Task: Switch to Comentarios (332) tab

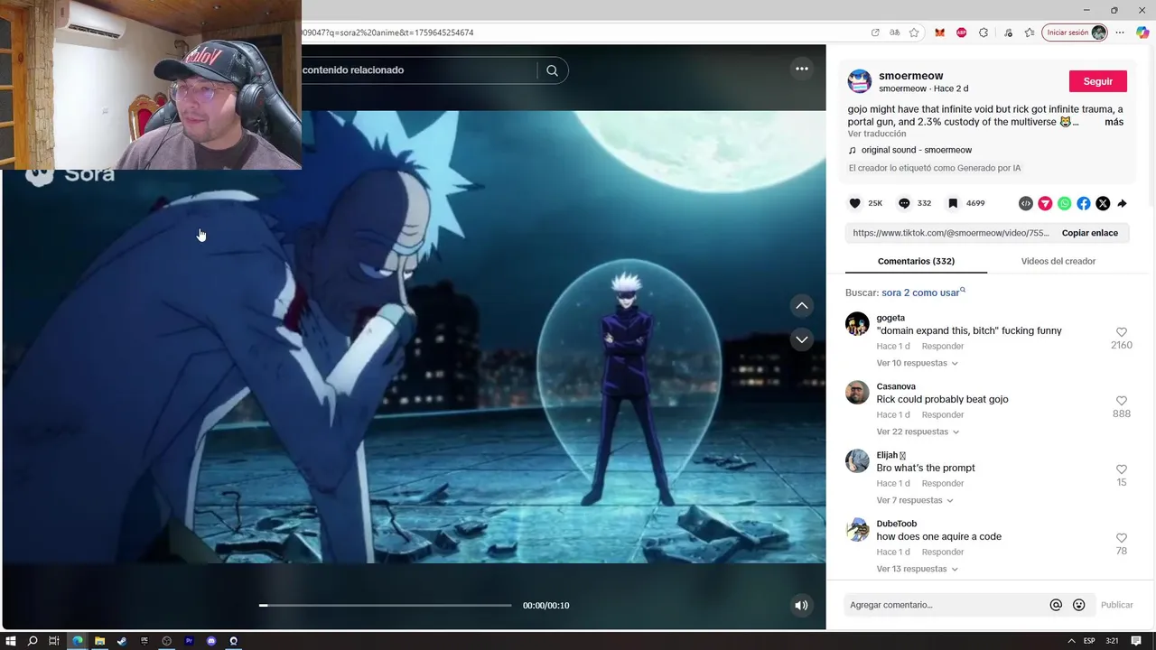Action: pyautogui.click(x=916, y=261)
